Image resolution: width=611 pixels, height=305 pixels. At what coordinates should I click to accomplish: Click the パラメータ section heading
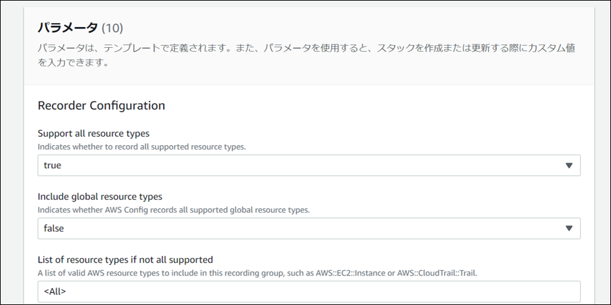(67, 28)
